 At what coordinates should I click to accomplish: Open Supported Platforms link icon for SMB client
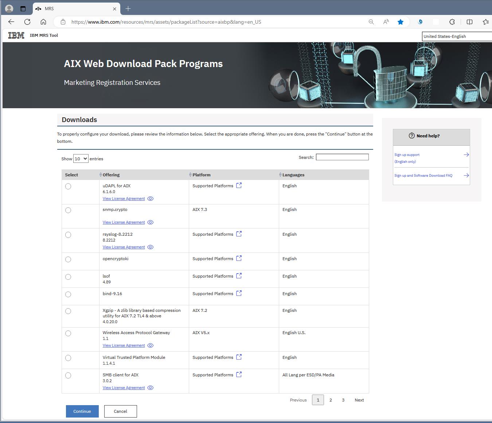239,375
